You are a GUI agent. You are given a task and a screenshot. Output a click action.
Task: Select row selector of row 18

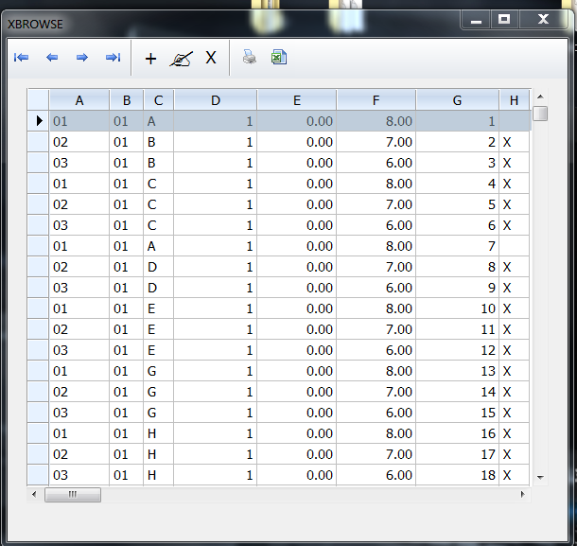pyautogui.click(x=38, y=475)
